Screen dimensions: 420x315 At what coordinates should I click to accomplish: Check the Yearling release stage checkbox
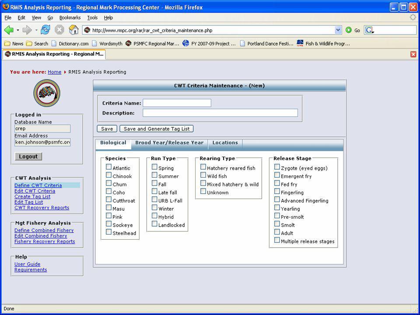(x=277, y=207)
